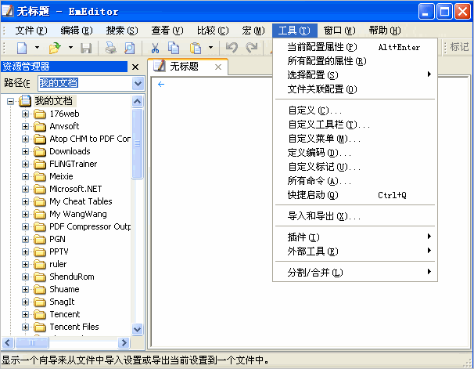This screenshot has height=369, width=474.
Task: Select the Shuame folder
Action: tap(64, 289)
